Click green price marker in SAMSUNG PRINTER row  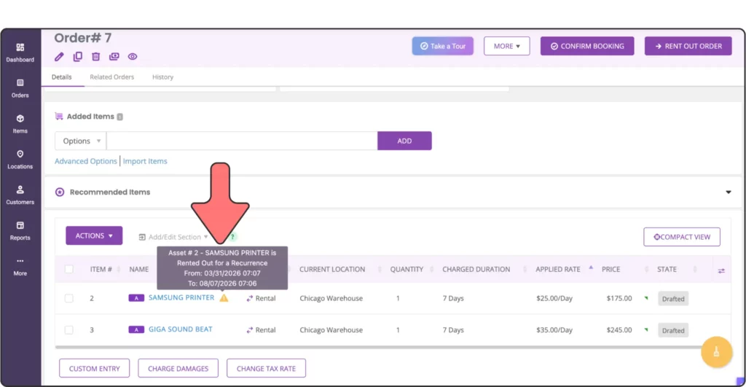pos(646,298)
